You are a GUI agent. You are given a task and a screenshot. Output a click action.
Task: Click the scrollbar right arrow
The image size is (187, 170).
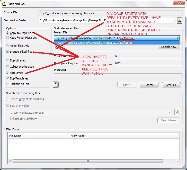(x=177, y=161)
